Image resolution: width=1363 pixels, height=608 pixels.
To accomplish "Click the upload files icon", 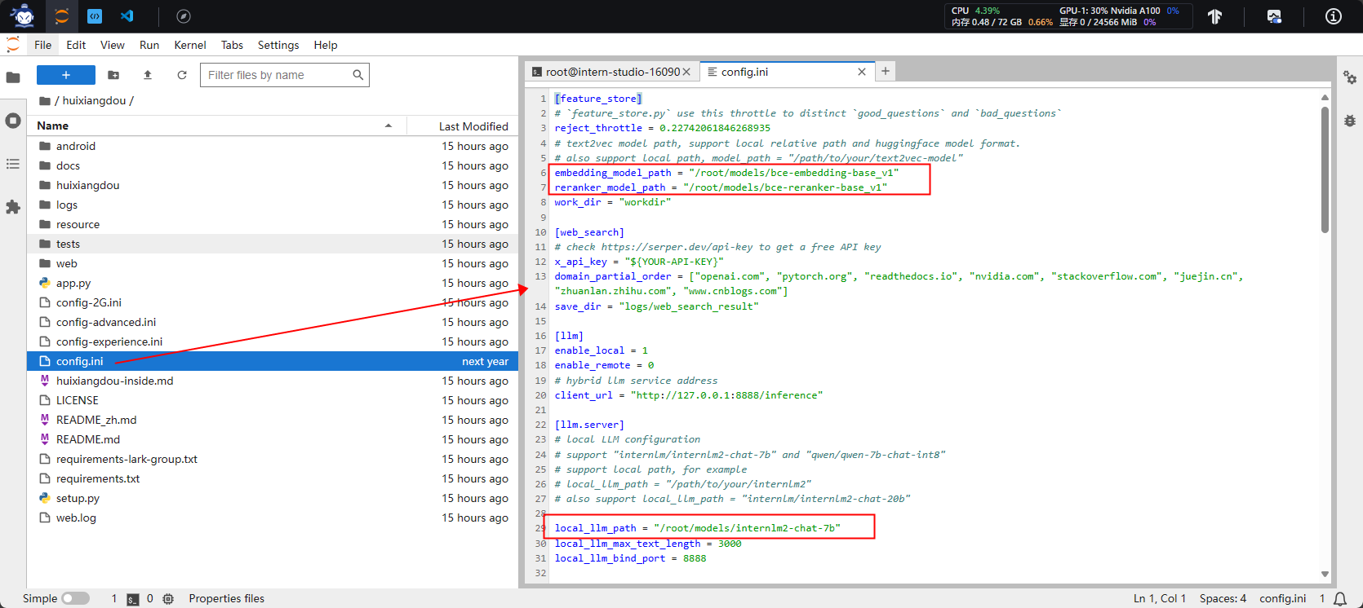I will pyautogui.click(x=148, y=75).
